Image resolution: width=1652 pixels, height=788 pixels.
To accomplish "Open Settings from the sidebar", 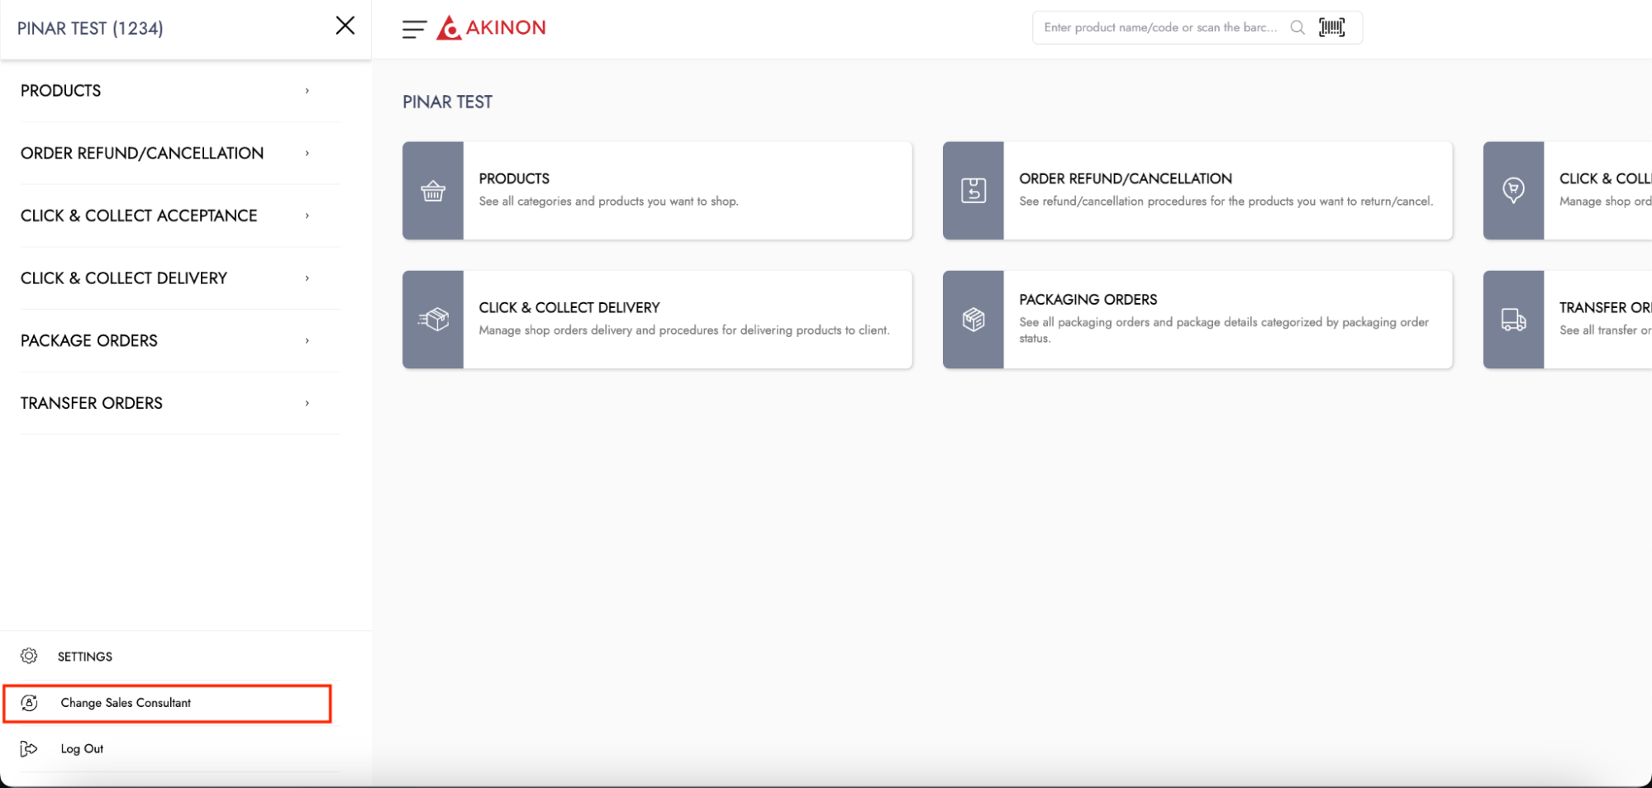I will coord(84,657).
